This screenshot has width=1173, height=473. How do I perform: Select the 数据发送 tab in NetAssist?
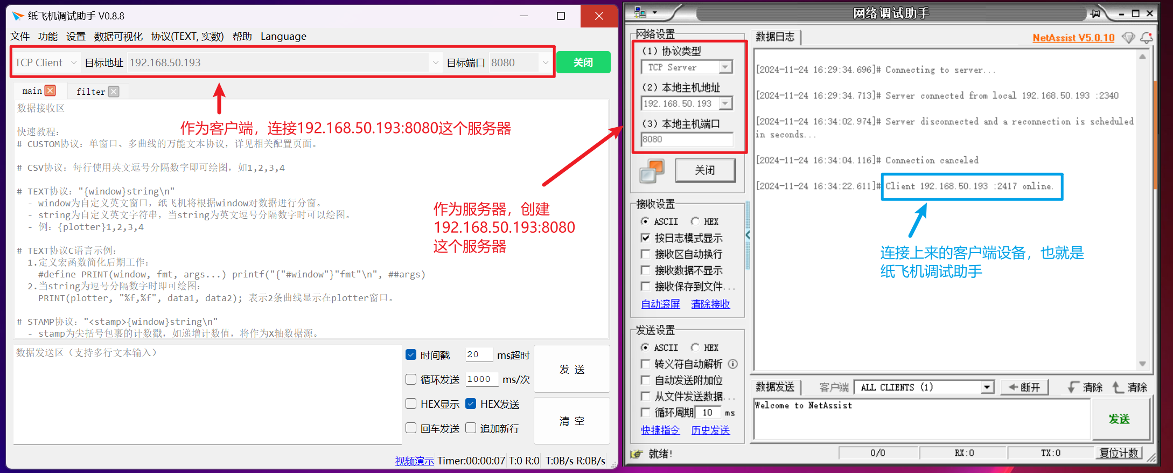point(775,387)
